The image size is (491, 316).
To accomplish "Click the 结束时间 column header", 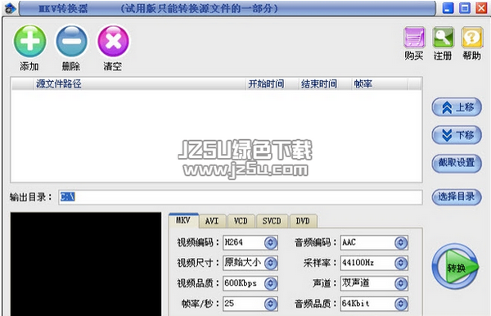I will [x=325, y=84].
